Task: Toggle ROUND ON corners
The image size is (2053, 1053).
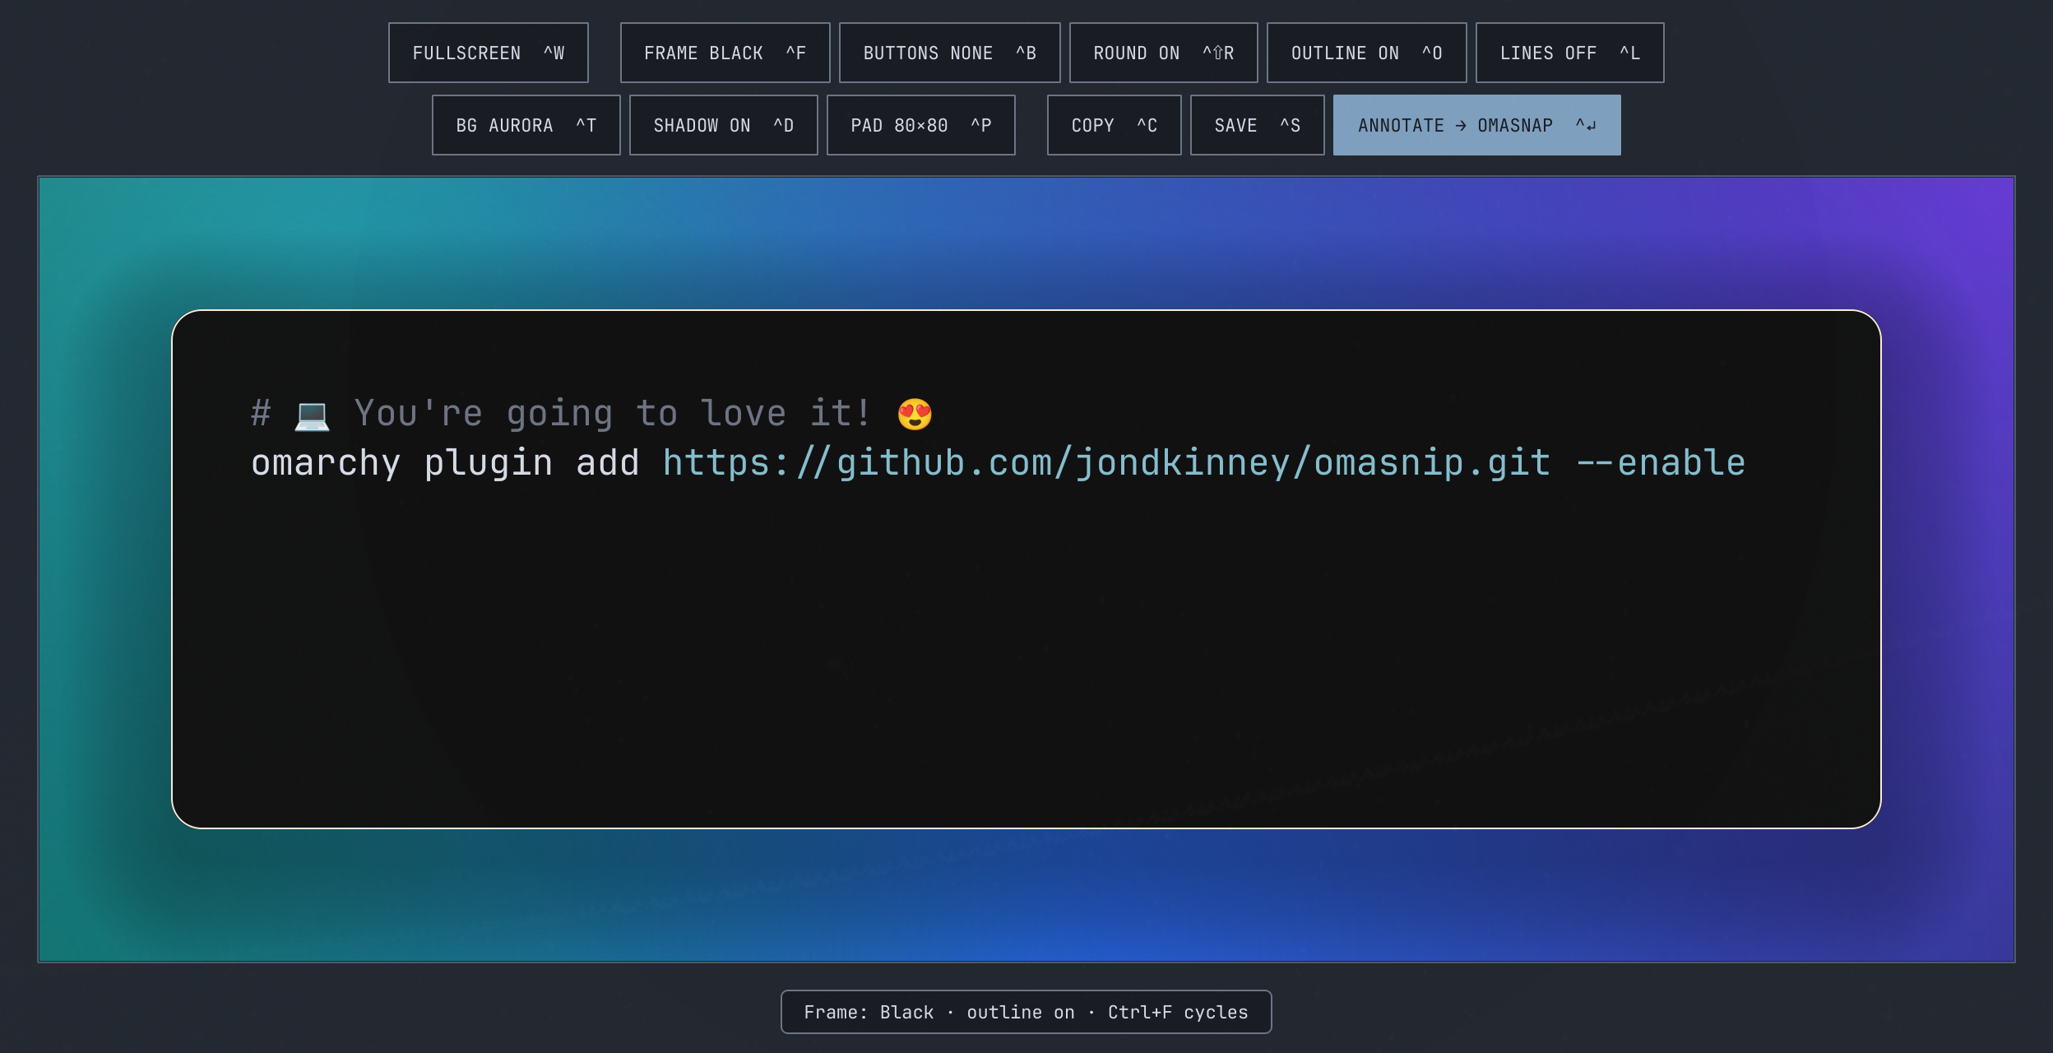Action: (1163, 53)
